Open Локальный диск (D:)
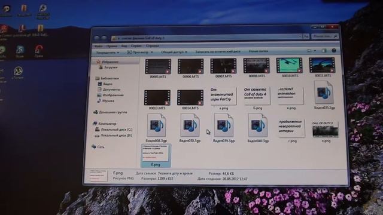This screenshot has width=383, height=215. tap(116, 136)
